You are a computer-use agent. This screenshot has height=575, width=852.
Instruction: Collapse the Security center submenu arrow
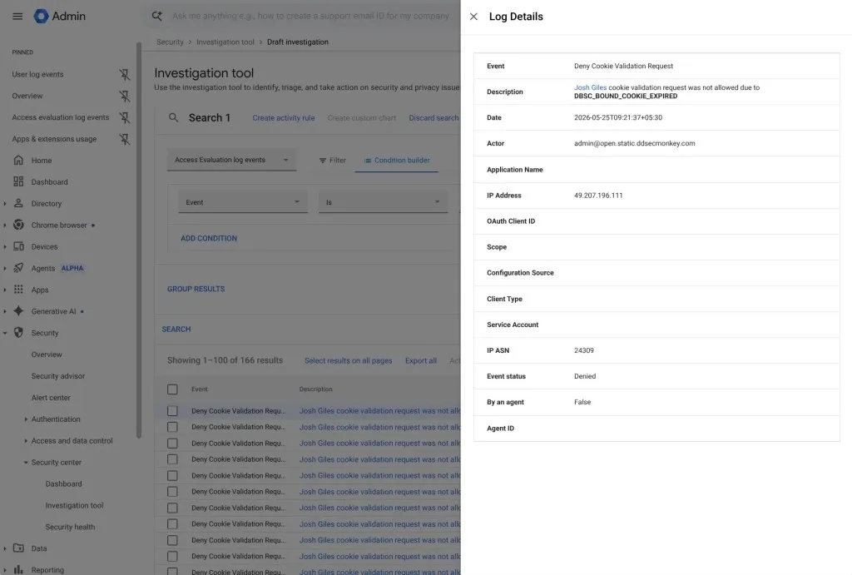(x=26, y=463)
